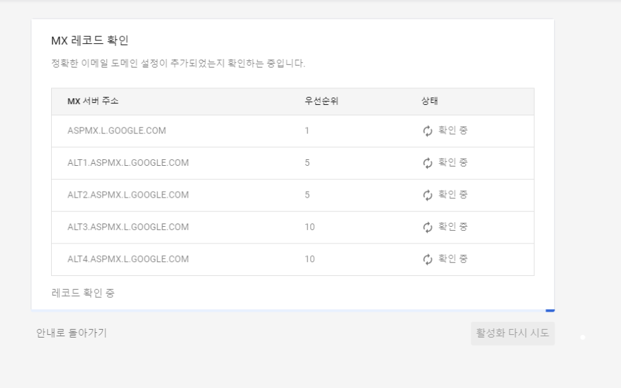
Task: Click the 활성화 다시 시도 button
Action: (x=512, y=334)
